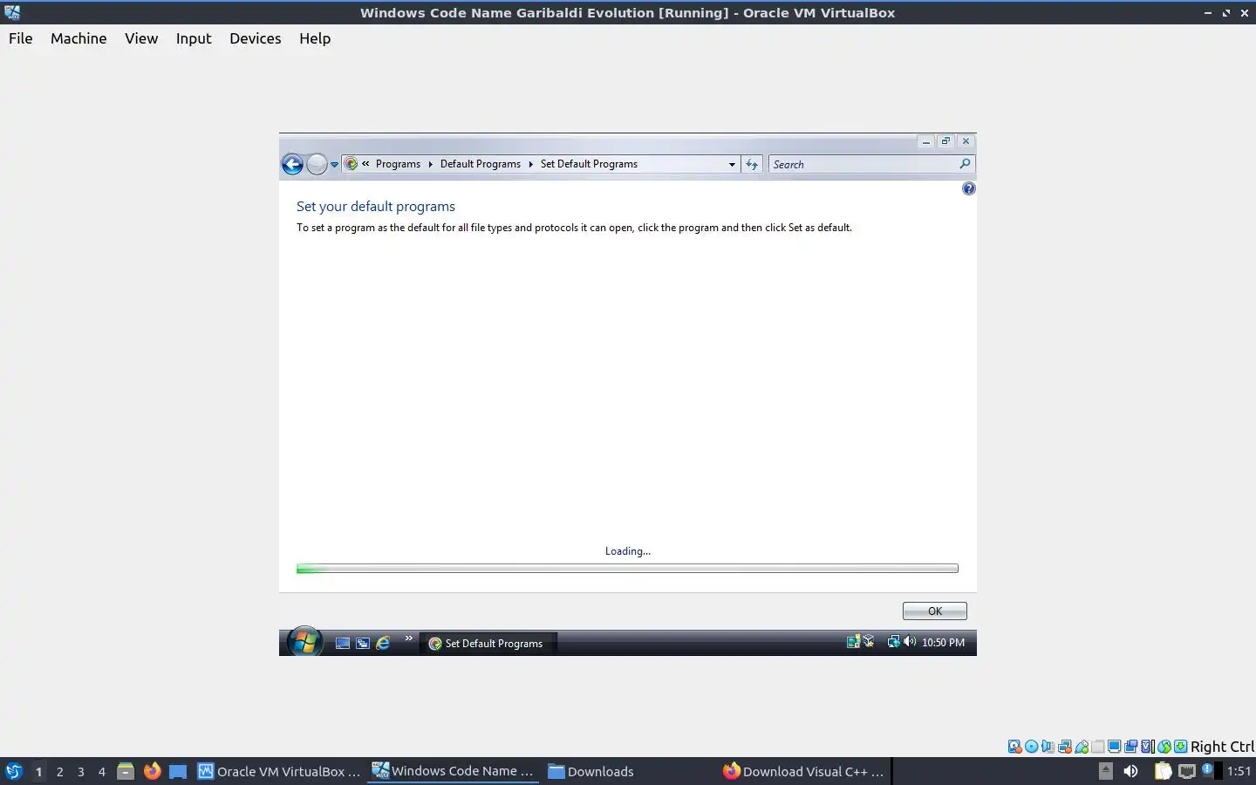Open the VirtualBox Help menu
The width and height of the screenshot is (1256, 785).
point(315,38)
